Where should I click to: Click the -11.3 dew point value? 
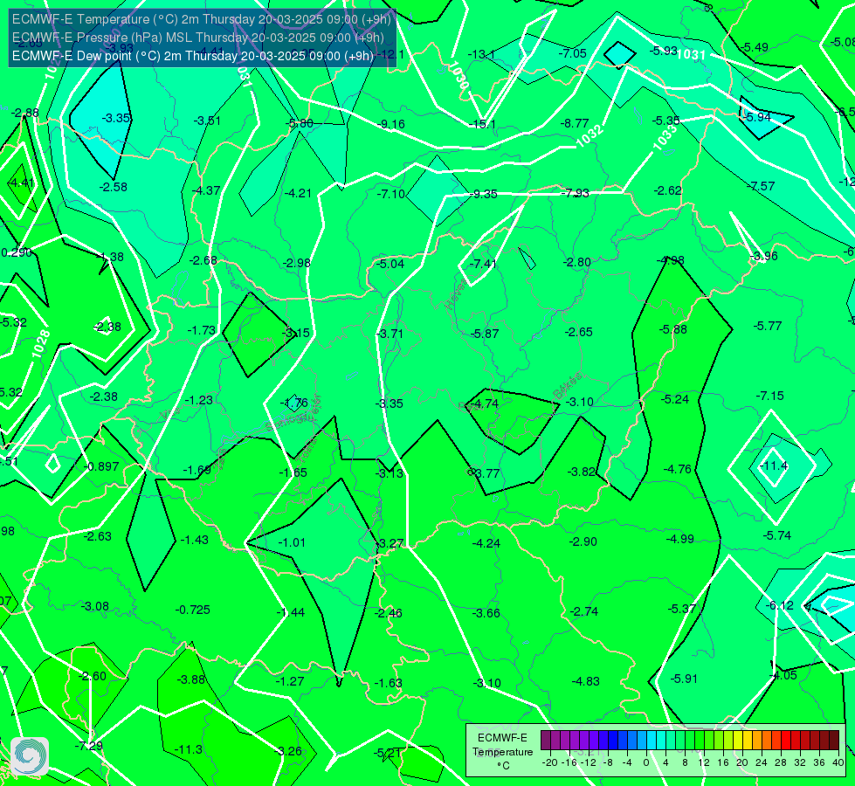tap(189, 749)
